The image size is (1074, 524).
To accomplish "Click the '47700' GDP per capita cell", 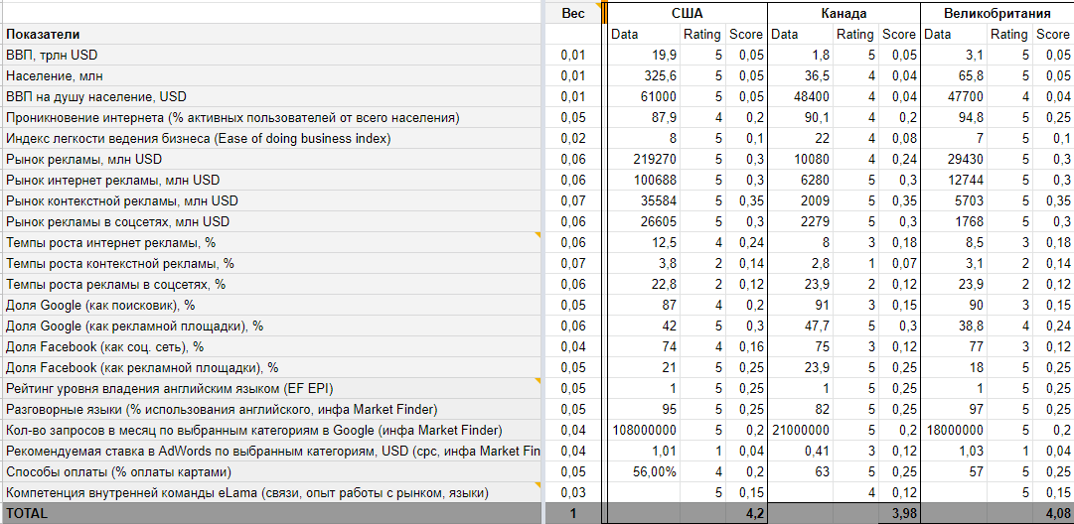I will [x=954, y=96].
